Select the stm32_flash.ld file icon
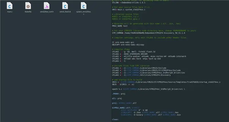Viewport: 229px width, 122px height. 65,6
